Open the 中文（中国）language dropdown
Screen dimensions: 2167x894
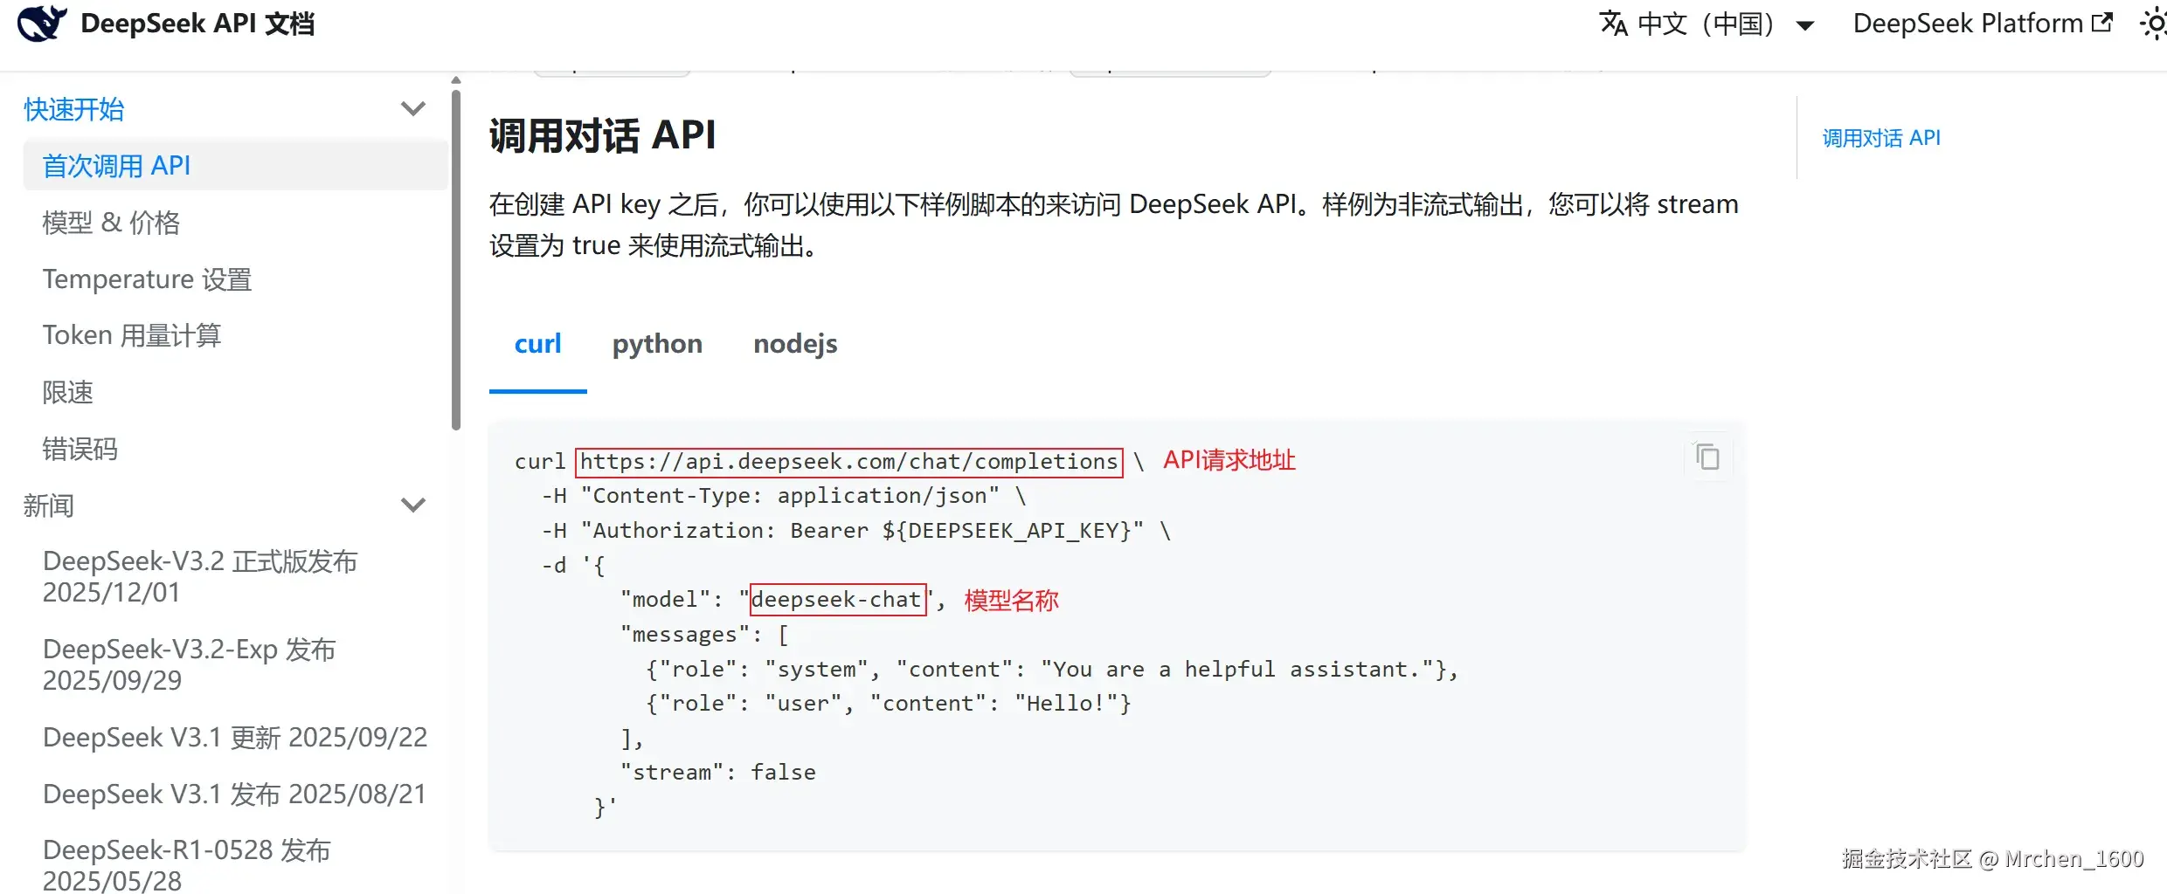(x=1707, y=24)
